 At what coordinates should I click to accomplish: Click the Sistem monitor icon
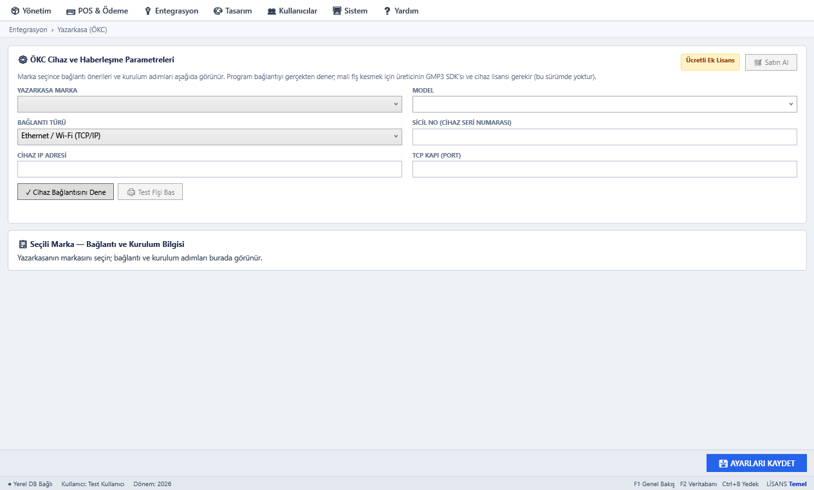337,11
